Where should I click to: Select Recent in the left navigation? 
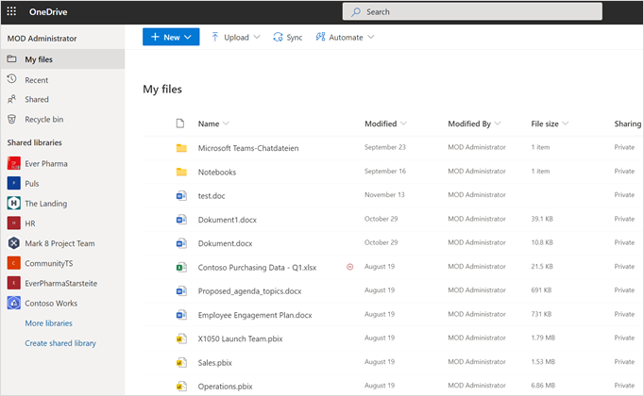point(37,80)
